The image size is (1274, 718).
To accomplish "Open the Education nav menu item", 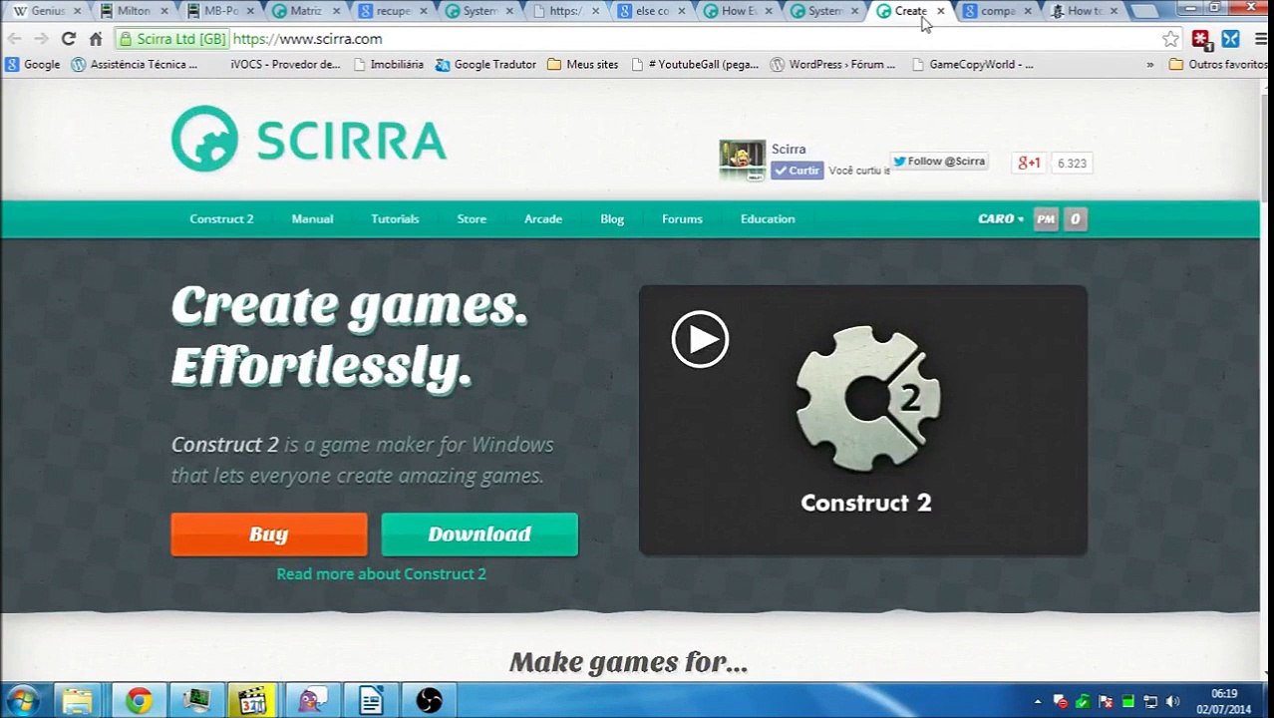I will click(768, 218).
